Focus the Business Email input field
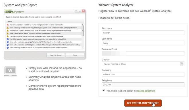This screenshot has height=110, width=189. (x=143, y=53)
